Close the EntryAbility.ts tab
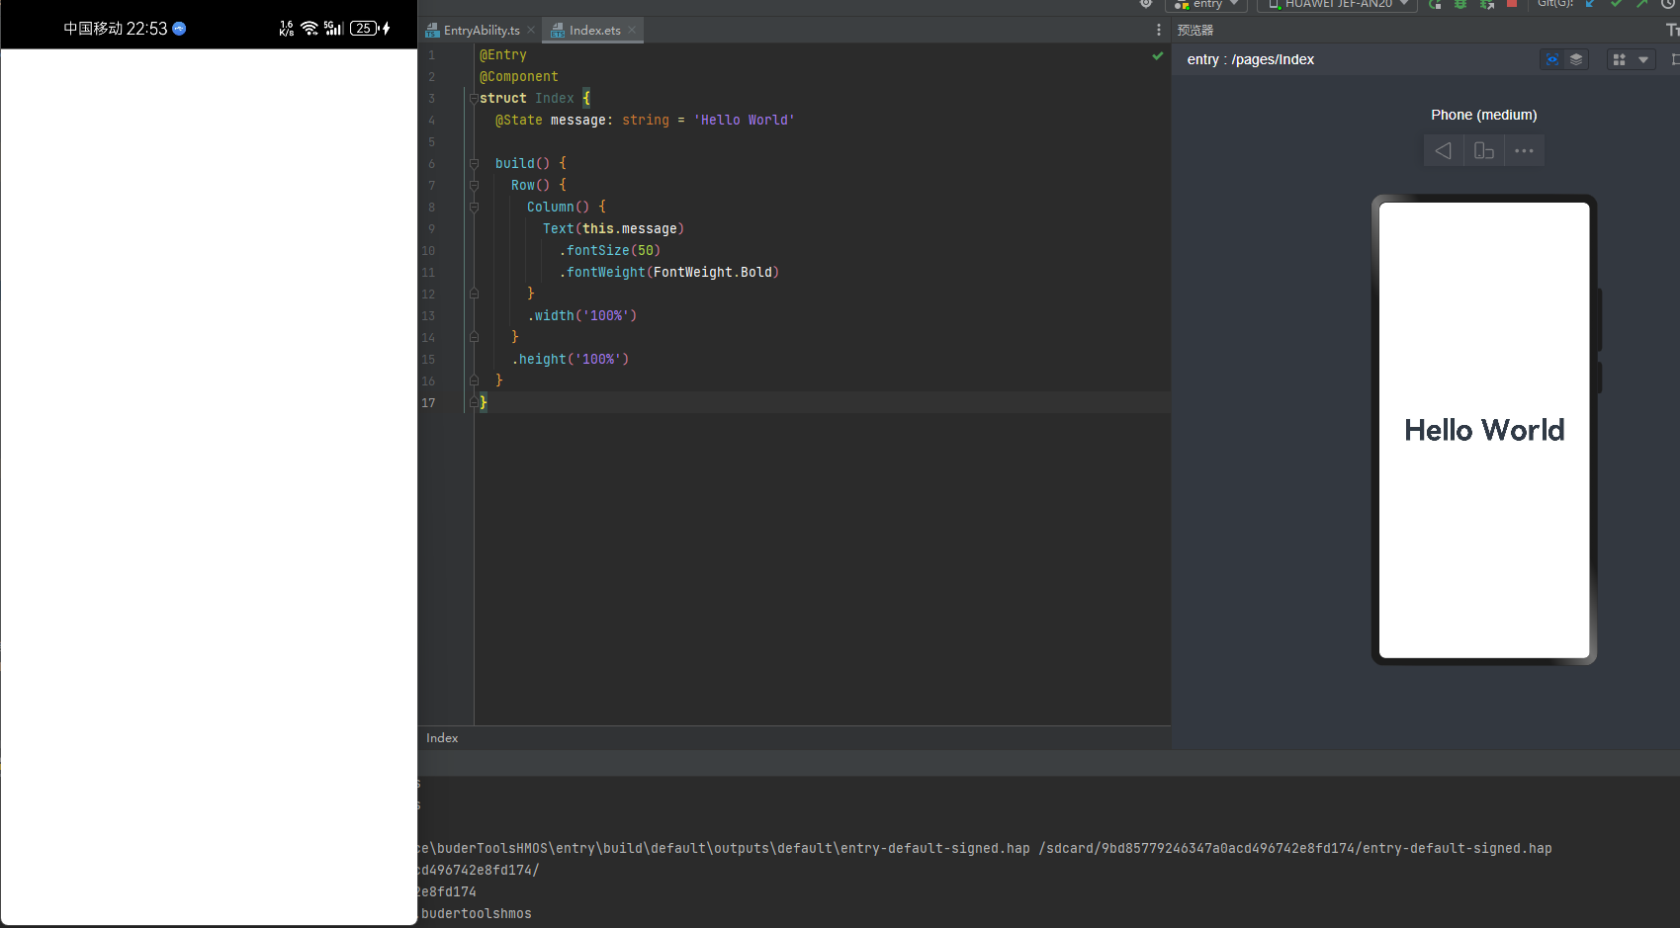The image size is (1680, 928). [x=531, y=31]
